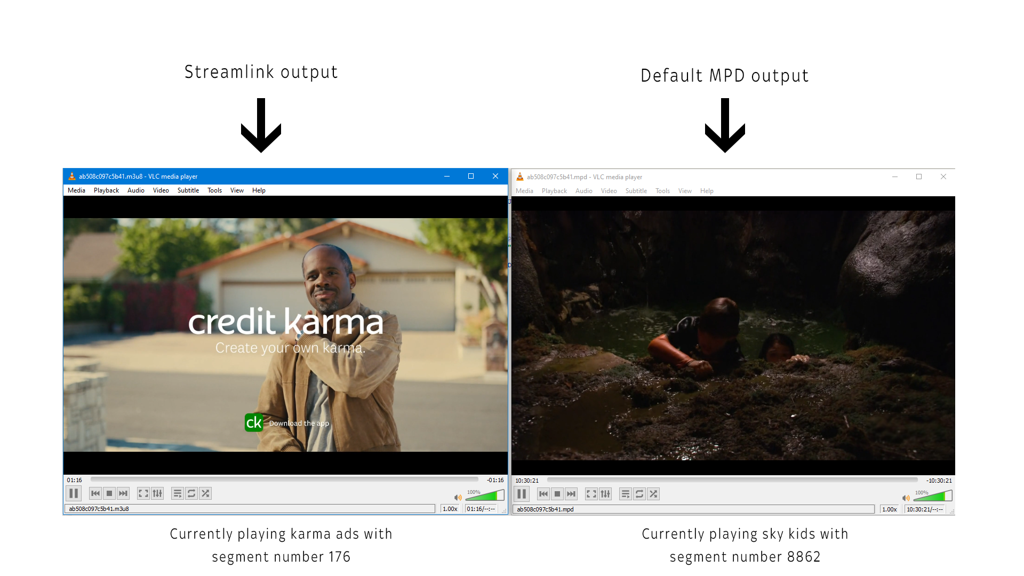Click 1.00x playback speed in m3u8 window

point(451,509)
